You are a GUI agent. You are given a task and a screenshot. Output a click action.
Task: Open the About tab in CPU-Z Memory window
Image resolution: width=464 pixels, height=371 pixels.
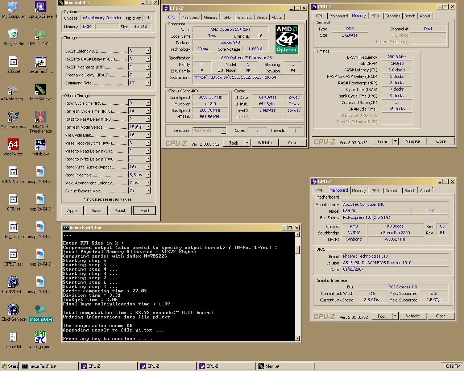coord(425,16)
